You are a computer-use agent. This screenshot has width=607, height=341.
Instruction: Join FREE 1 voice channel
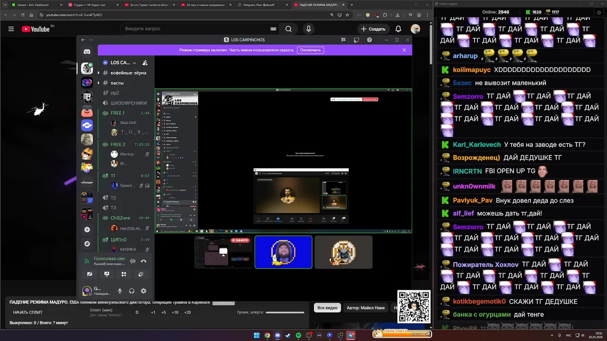tap(125, 113)
